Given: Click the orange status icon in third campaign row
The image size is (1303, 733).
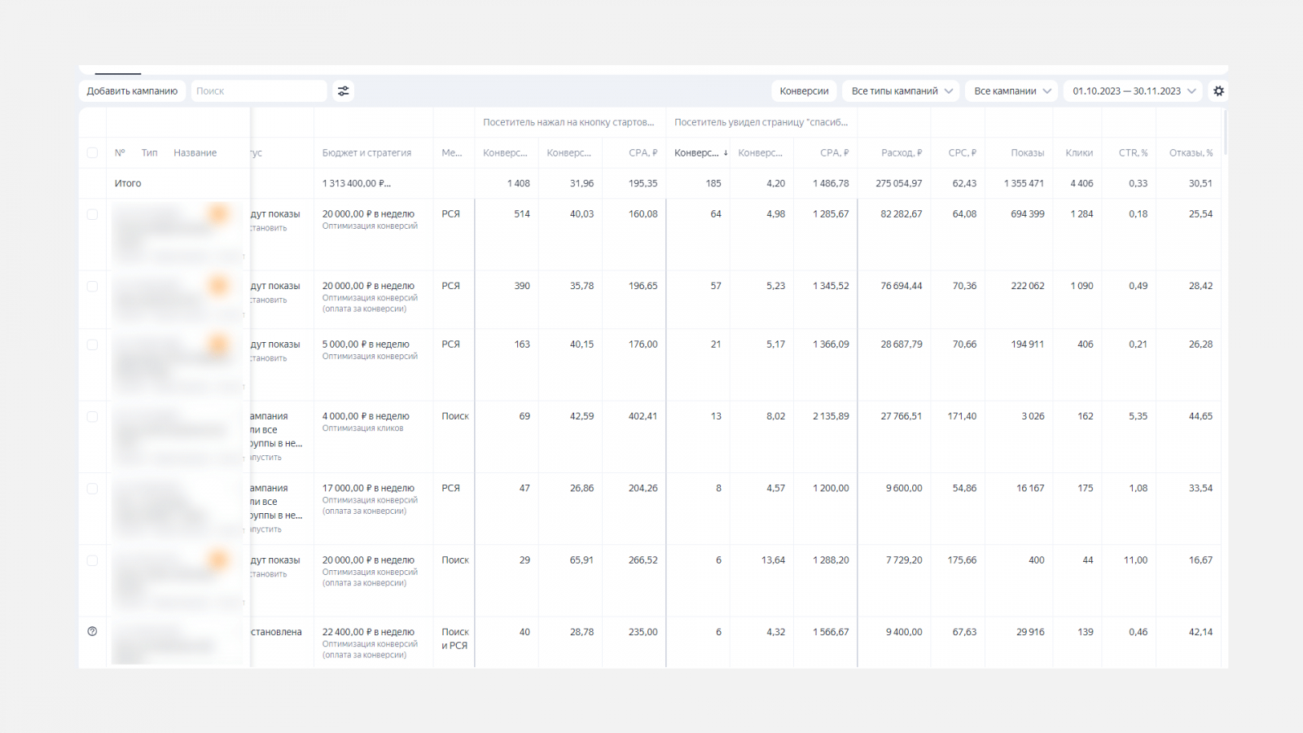Looking at the screenshot, I should coord(218,345).
